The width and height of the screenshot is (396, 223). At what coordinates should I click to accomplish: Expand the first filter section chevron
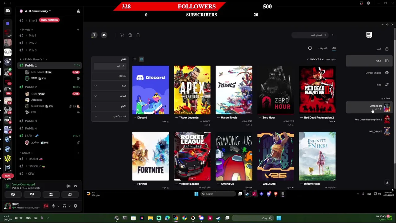tap(96, 86)
